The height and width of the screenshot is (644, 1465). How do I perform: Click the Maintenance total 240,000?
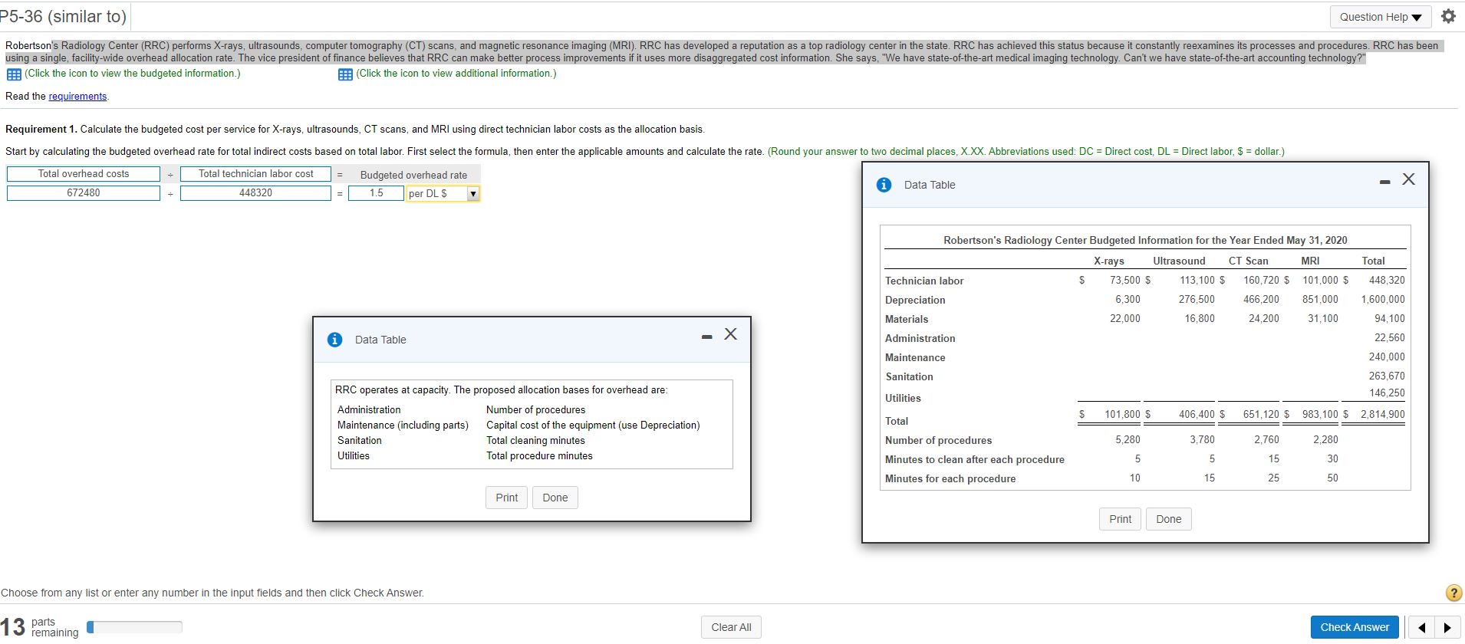tap(1387, 357)
